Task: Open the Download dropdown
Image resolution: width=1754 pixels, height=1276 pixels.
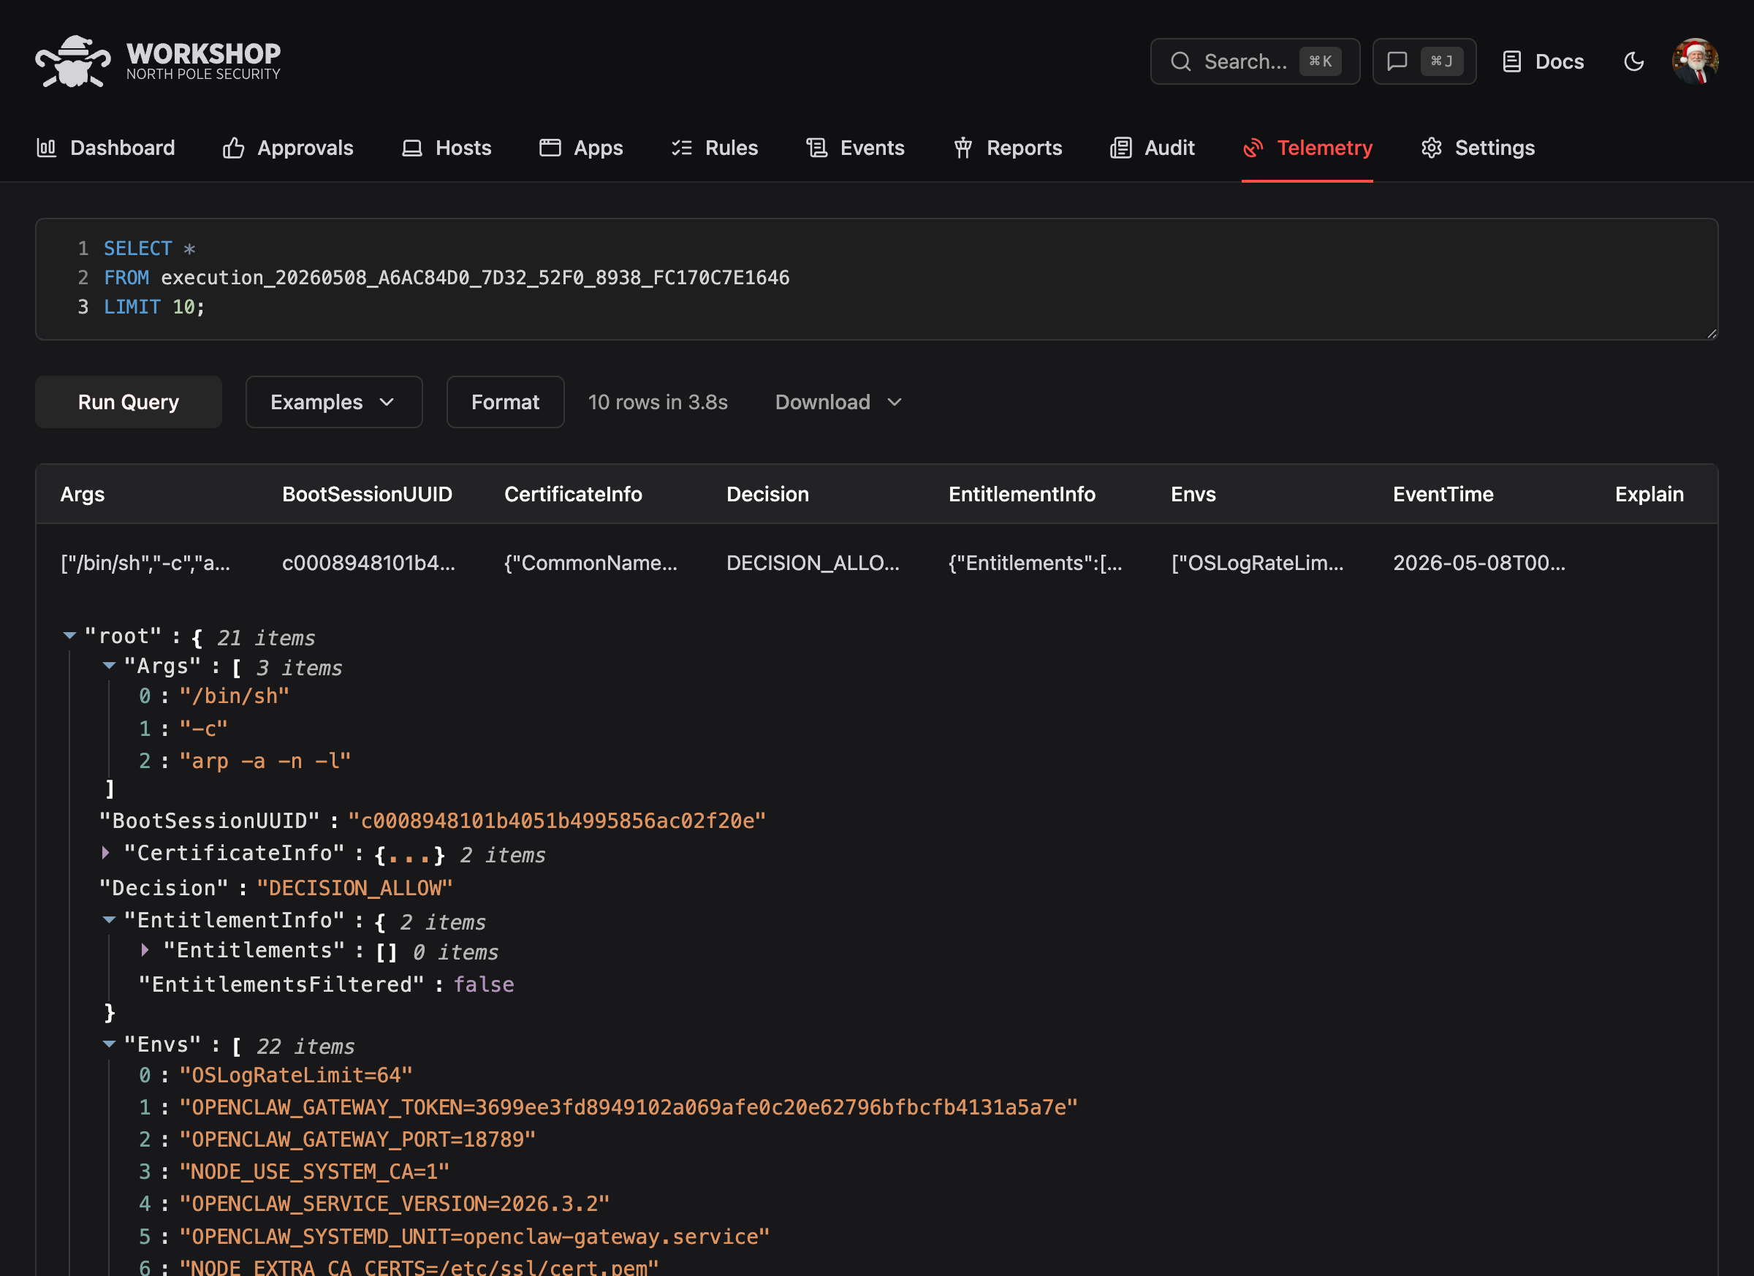Action: click(x=838, y=401)
